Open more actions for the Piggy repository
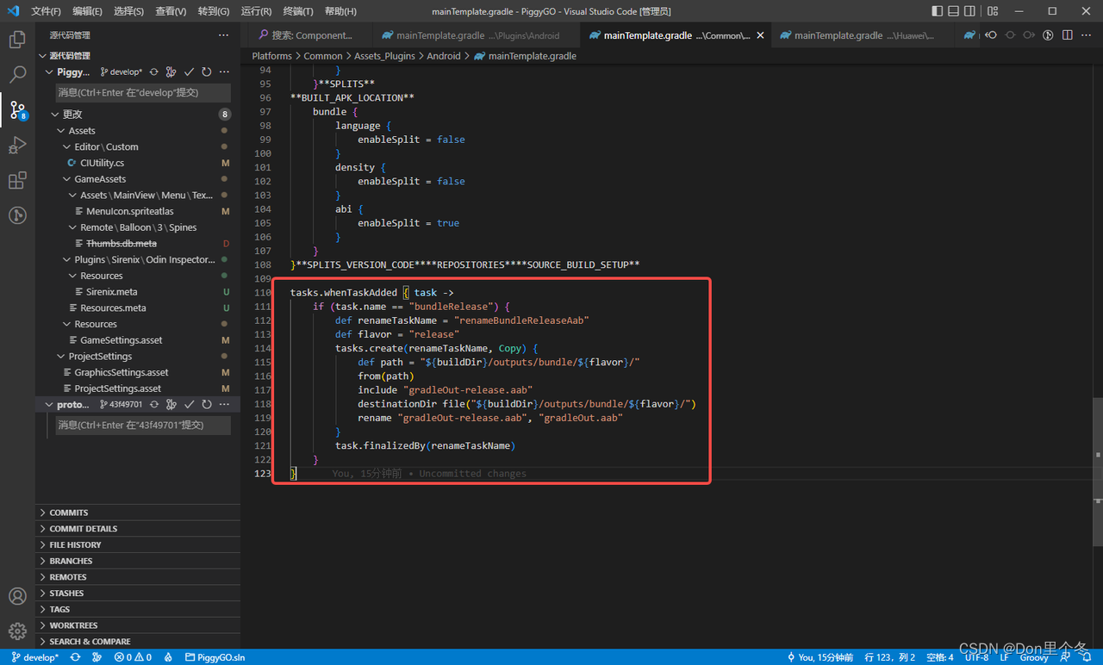Screen dimensions: 1103x665 [x=224, y=72]
